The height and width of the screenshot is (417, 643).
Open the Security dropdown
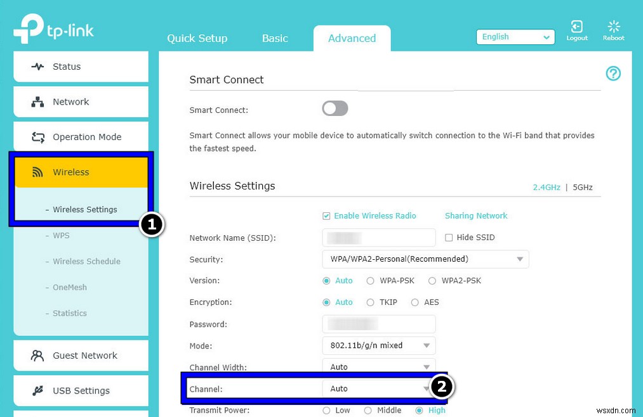(425, 259)
